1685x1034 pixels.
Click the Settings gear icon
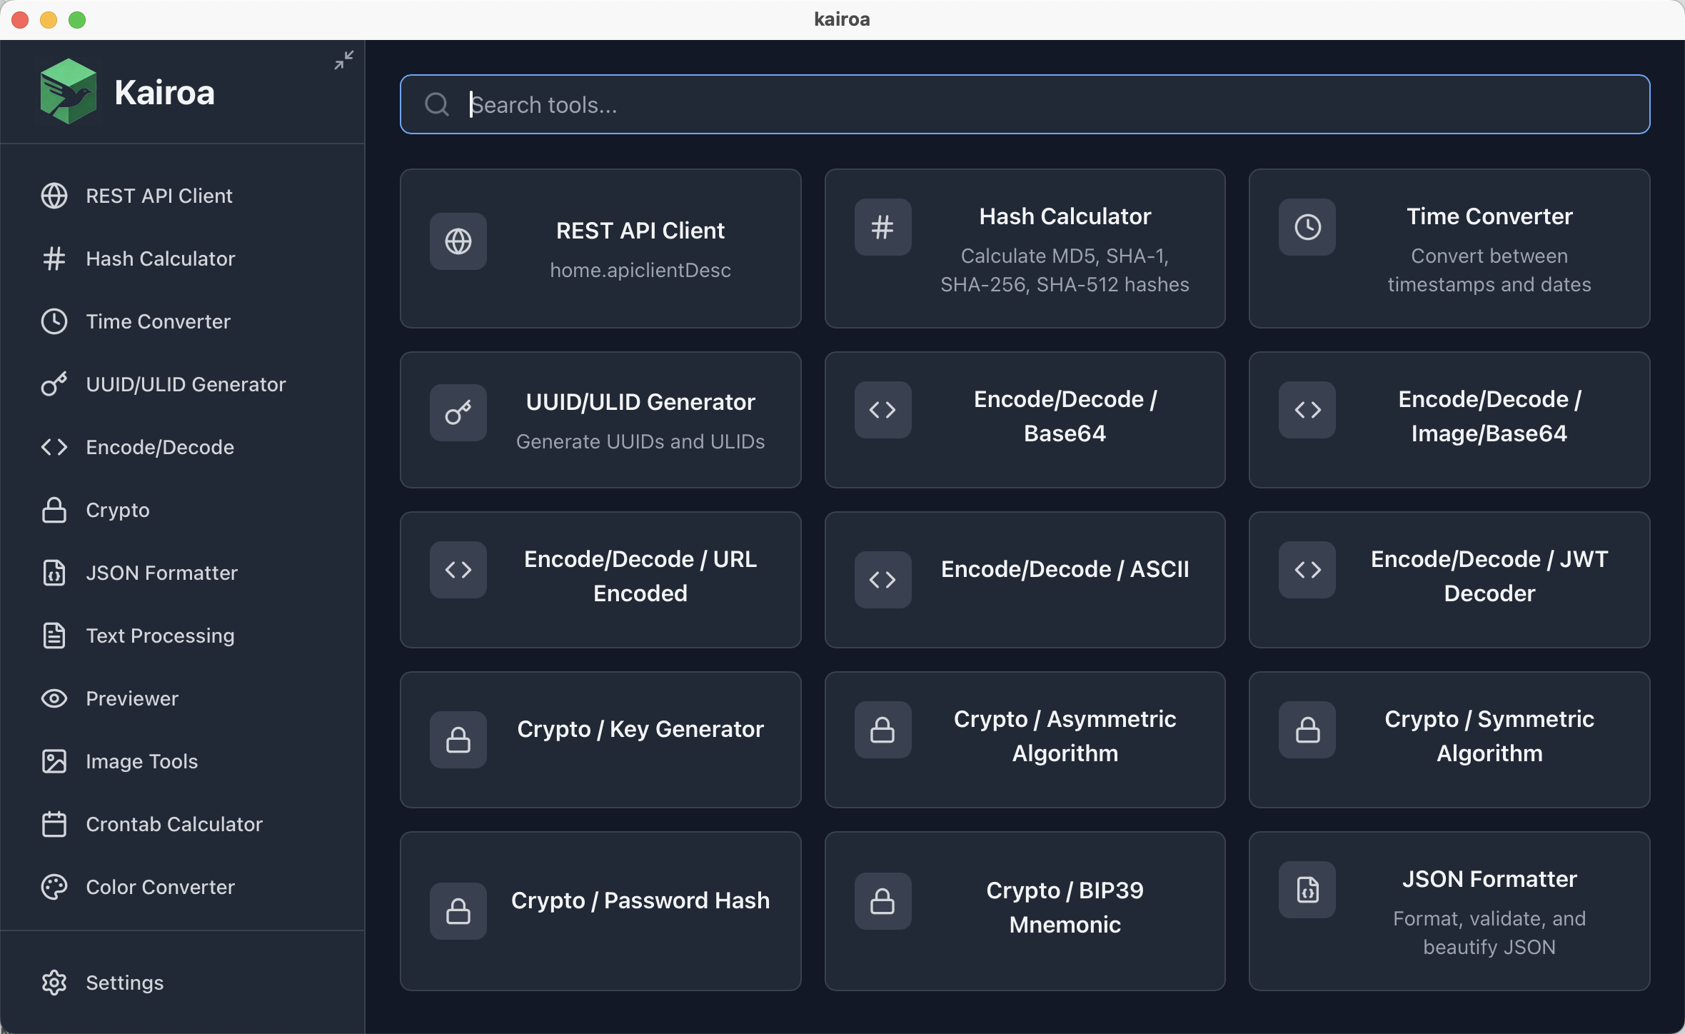[x=54, y=983]
